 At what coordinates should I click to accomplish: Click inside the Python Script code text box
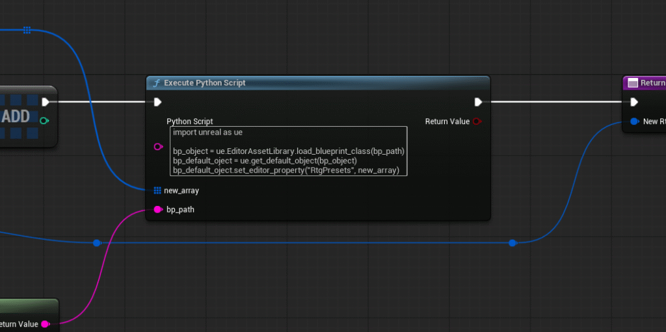coord(289,151)
